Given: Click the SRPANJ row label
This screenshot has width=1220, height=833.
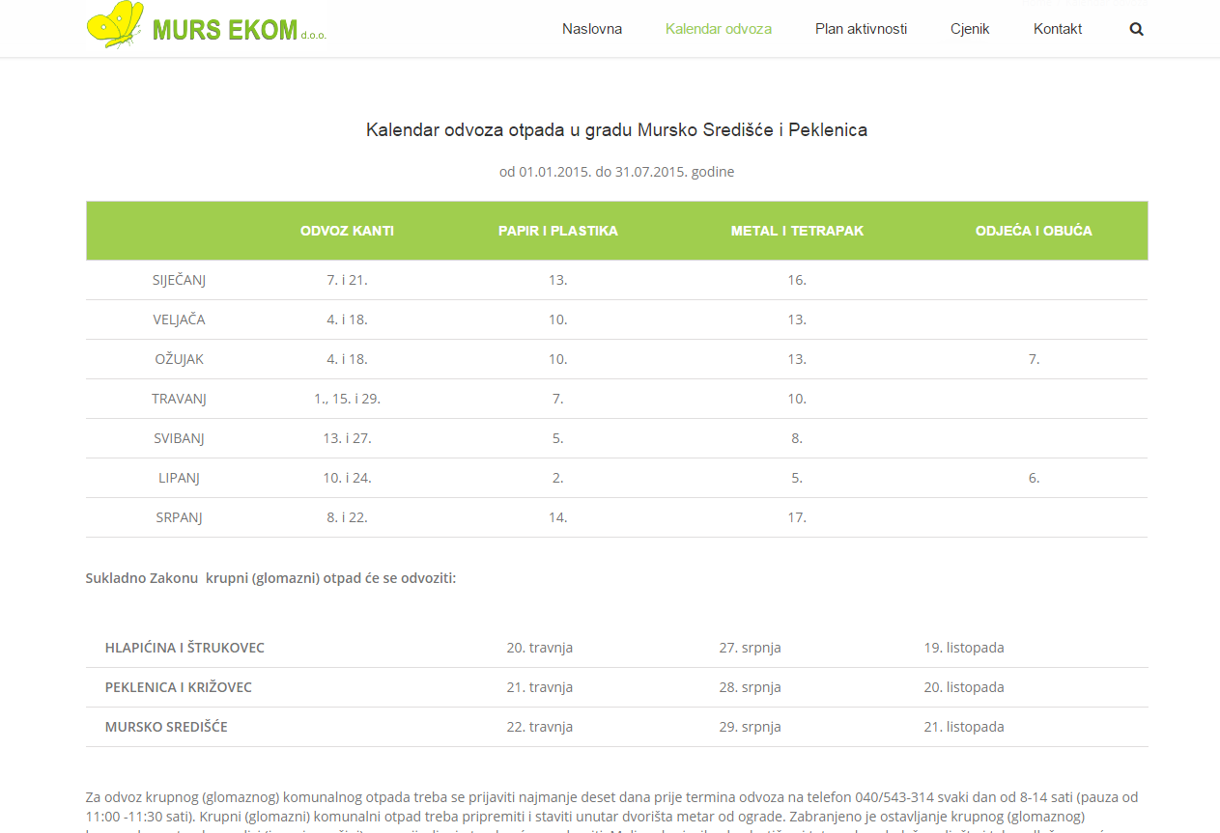Looking at the screenshot, I should coord(180,517).
